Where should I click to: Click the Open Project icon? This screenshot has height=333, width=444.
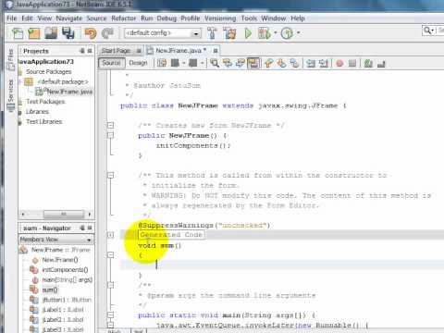pos(51,33)
